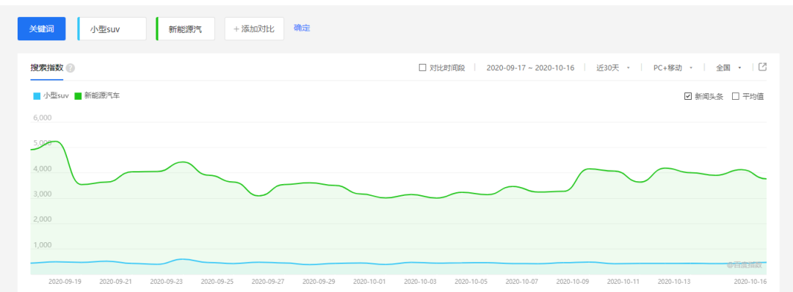
Task: Select the 搜索指数 tab
Action: click(46, 68)
